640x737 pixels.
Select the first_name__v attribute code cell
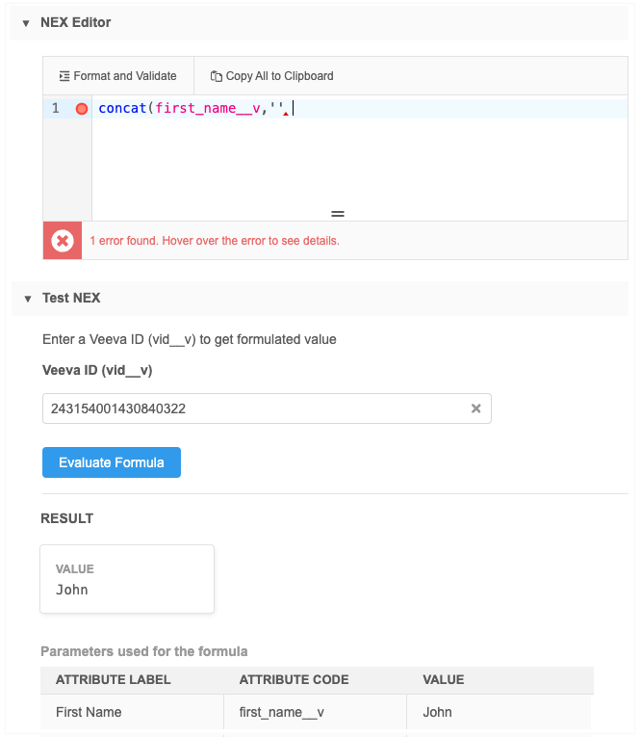tap(279, 713)
